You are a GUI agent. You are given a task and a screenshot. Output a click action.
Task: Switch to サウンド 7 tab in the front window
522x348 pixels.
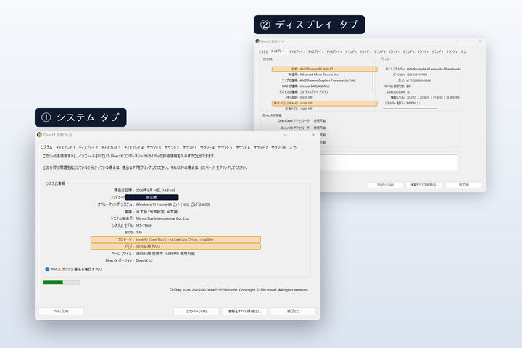pyautogui.click(x=260, y=147)
